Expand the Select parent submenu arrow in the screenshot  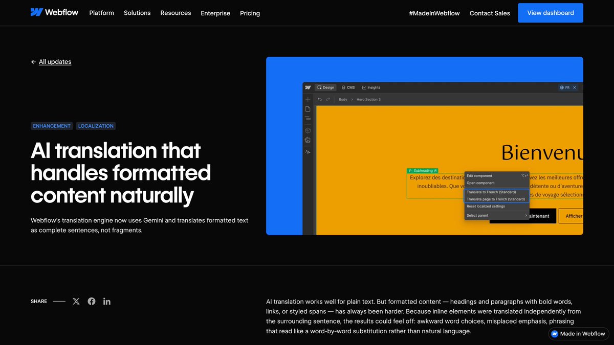pyautogui.click(x=526, y=216)
